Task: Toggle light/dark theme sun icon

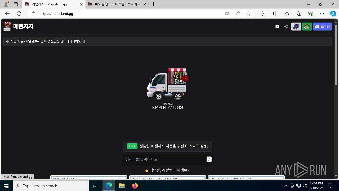Action: [286, 27]
